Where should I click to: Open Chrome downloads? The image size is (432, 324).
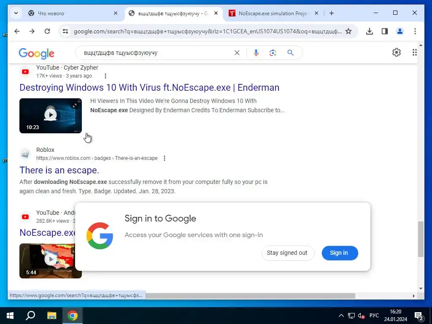(x=370, y=31)
